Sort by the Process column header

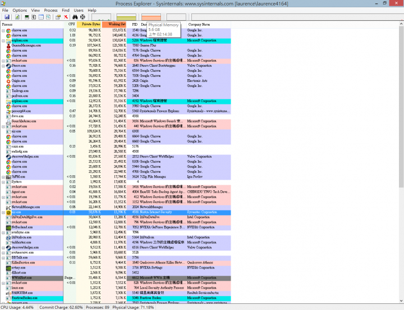[32, 25]
